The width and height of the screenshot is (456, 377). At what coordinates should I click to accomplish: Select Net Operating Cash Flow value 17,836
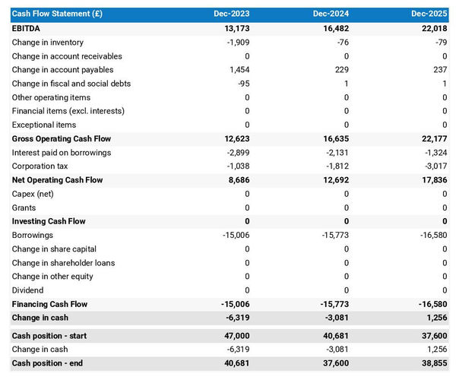coord(434,180)
